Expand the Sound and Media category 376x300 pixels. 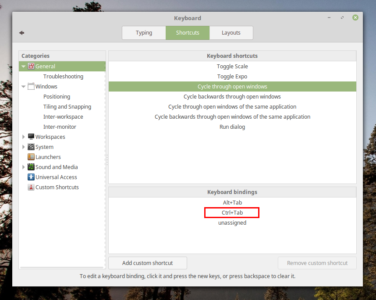24,167
